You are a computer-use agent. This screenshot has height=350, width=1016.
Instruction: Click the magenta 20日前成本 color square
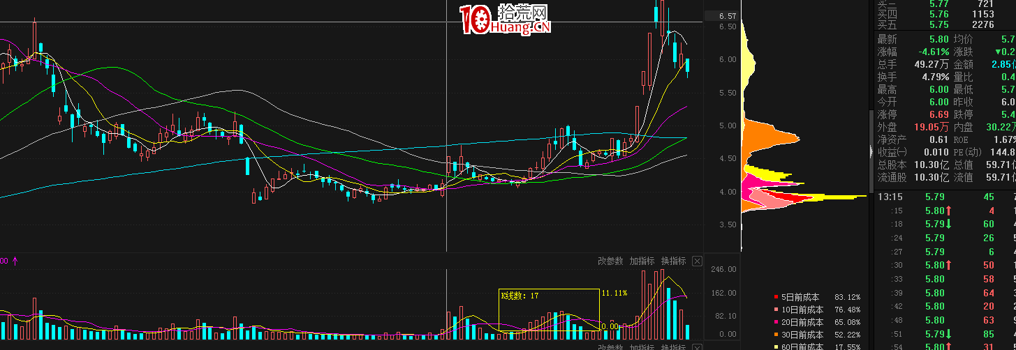click(x=775, y=322)
